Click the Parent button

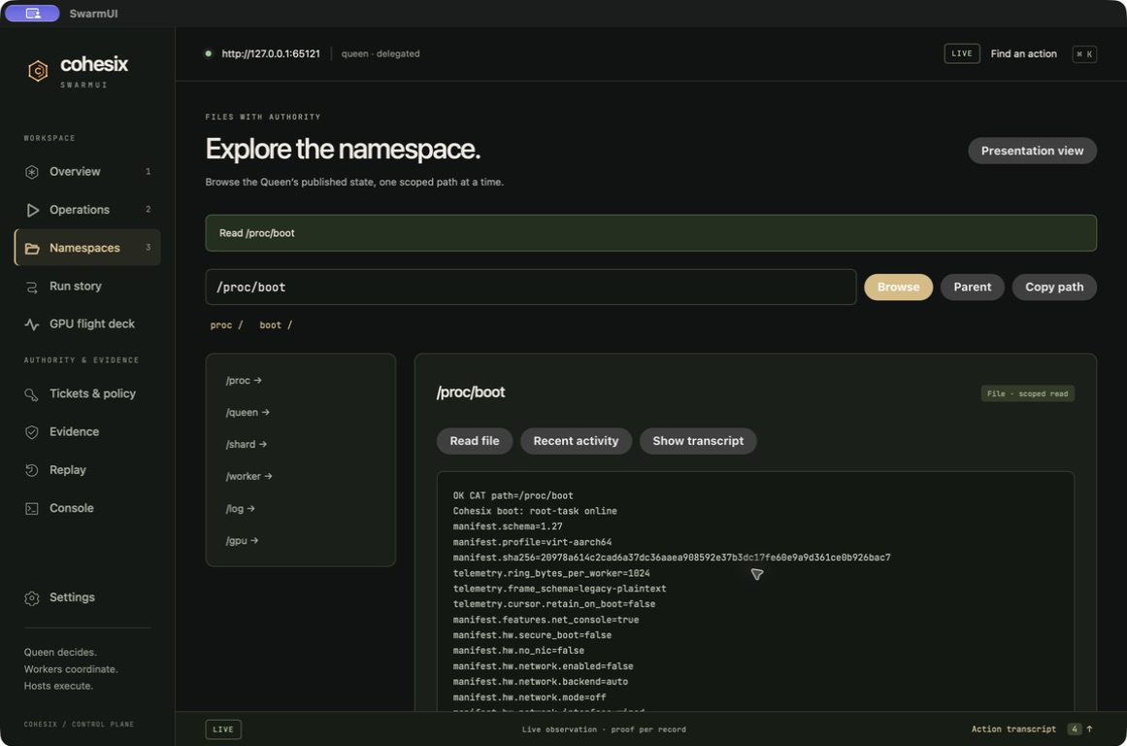(972, 287)
